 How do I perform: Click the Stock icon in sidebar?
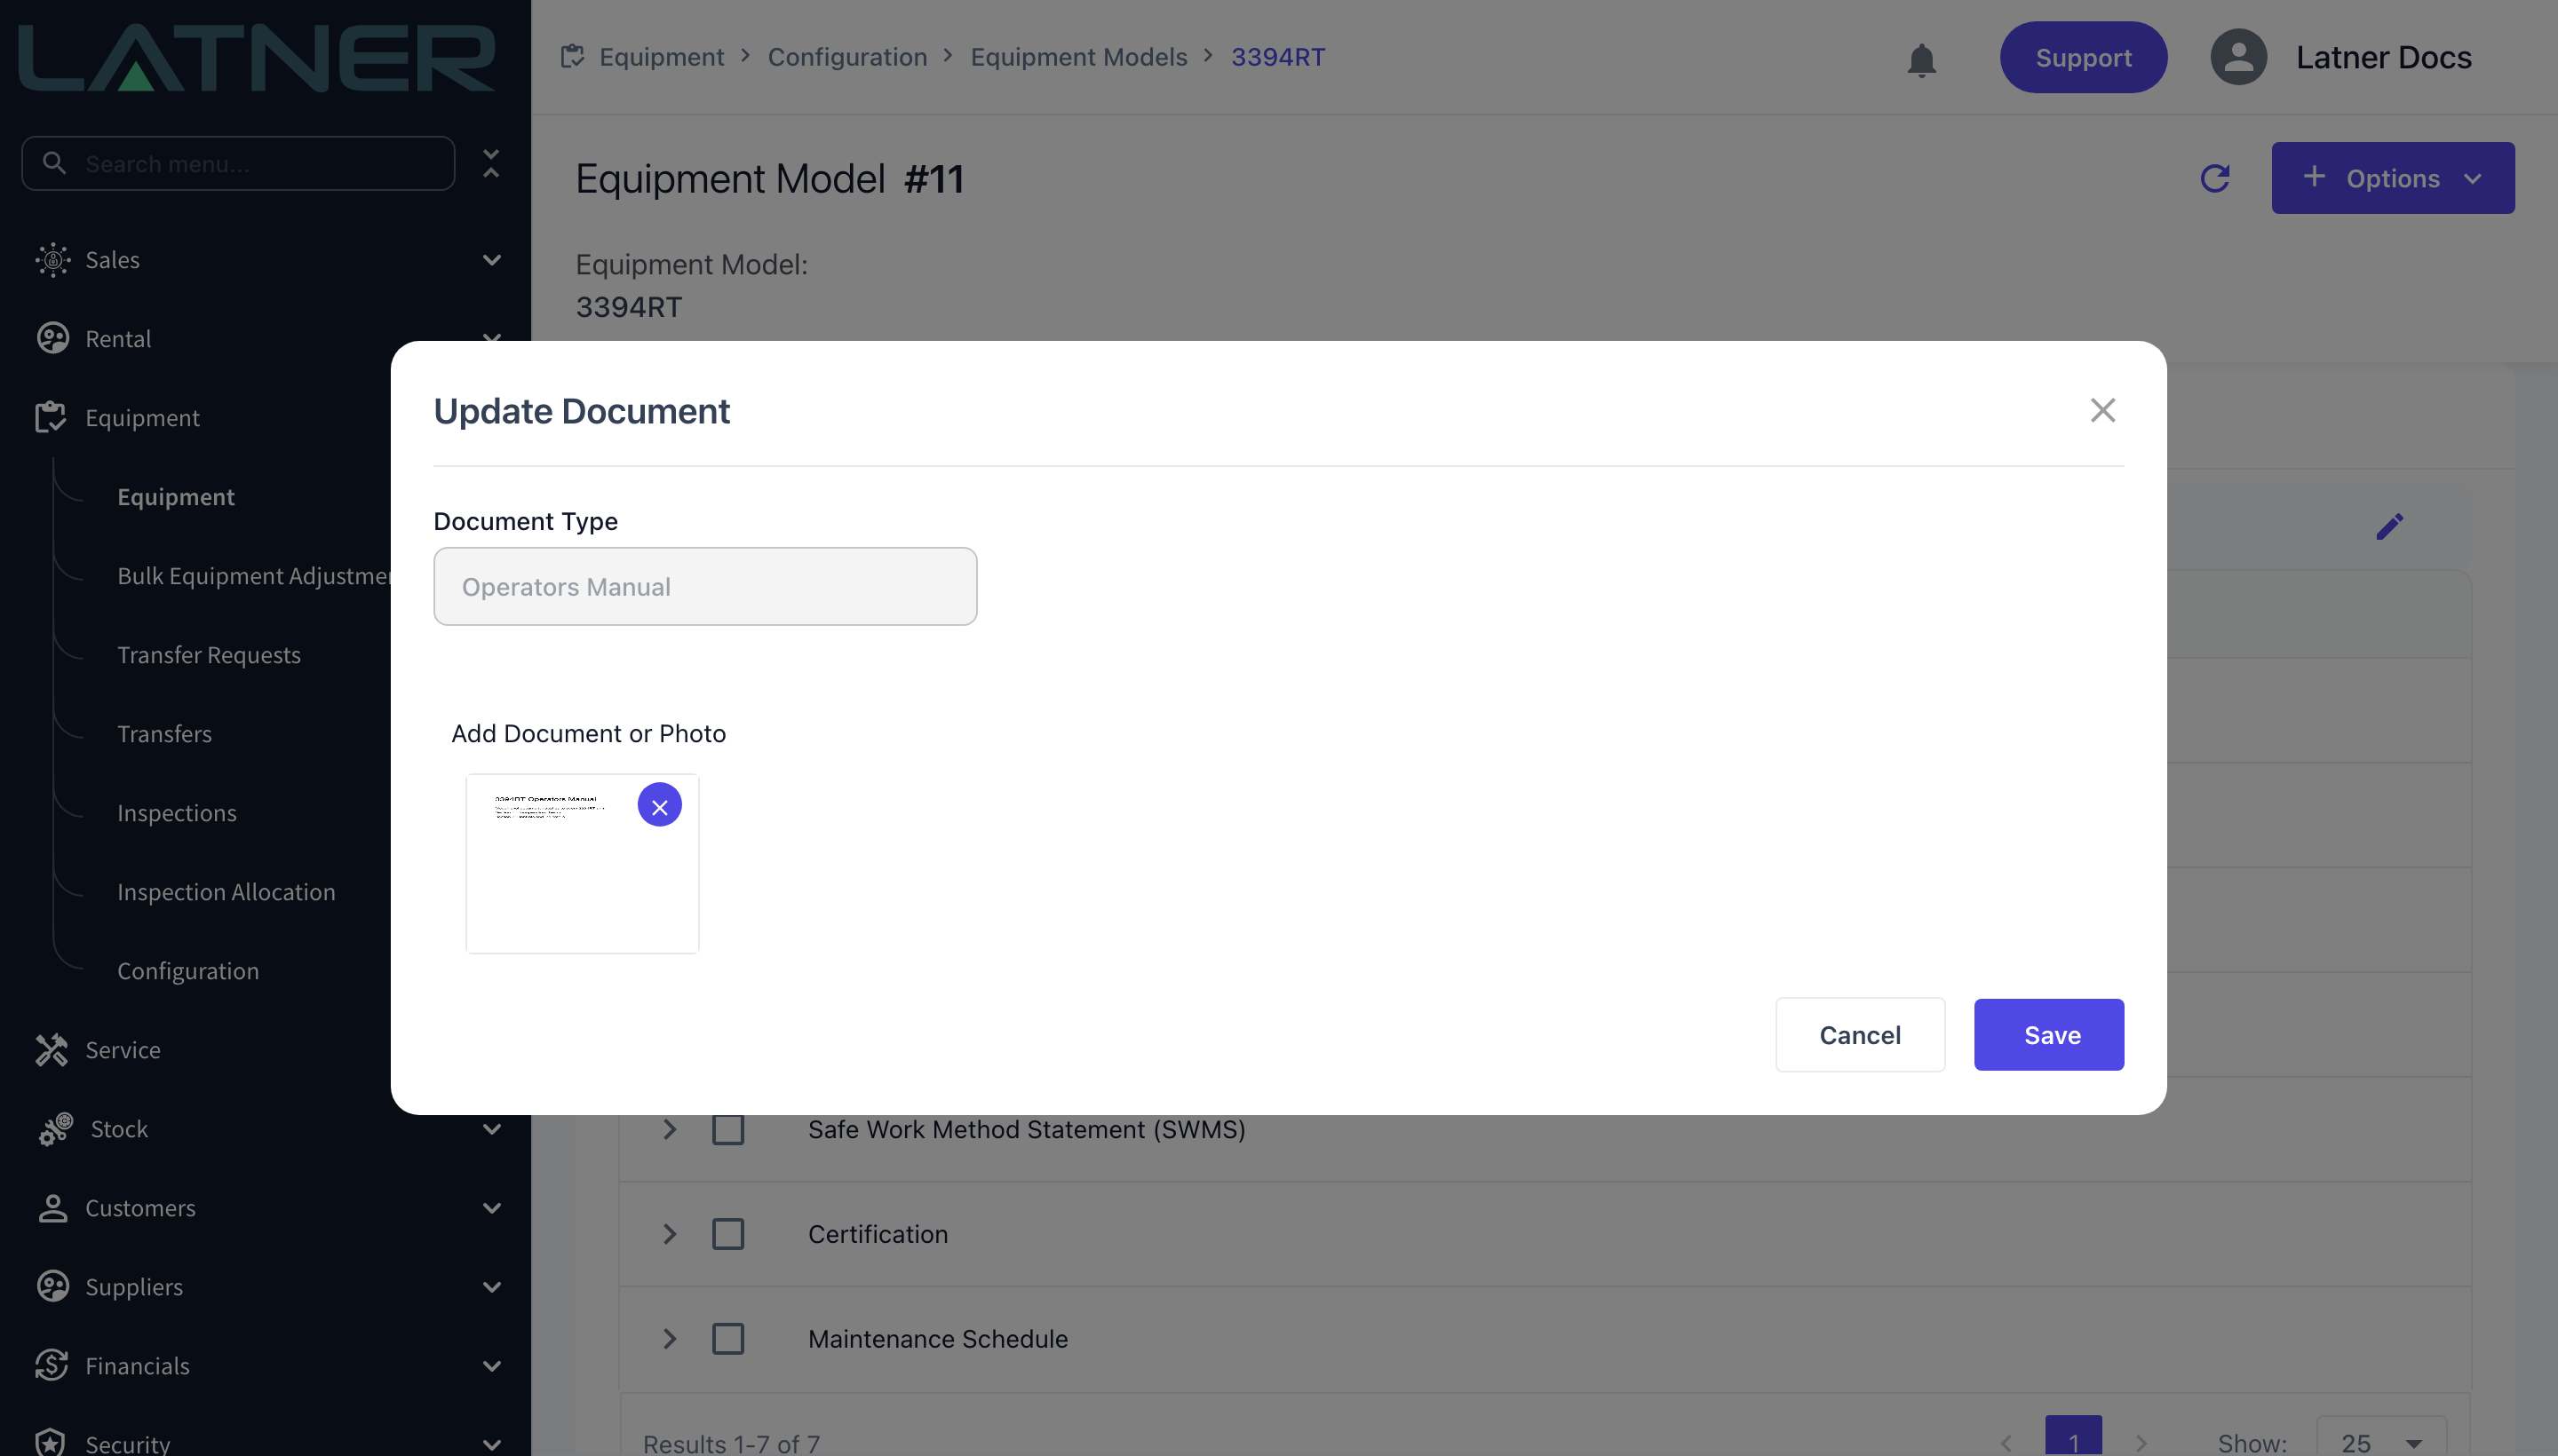(x=56, y=1129)
